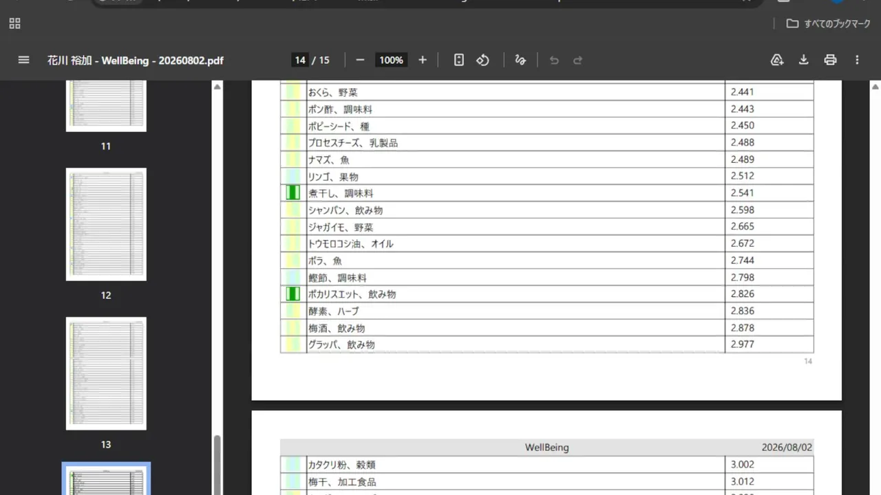Click the row ポピーシード、種

pos(546,126)
